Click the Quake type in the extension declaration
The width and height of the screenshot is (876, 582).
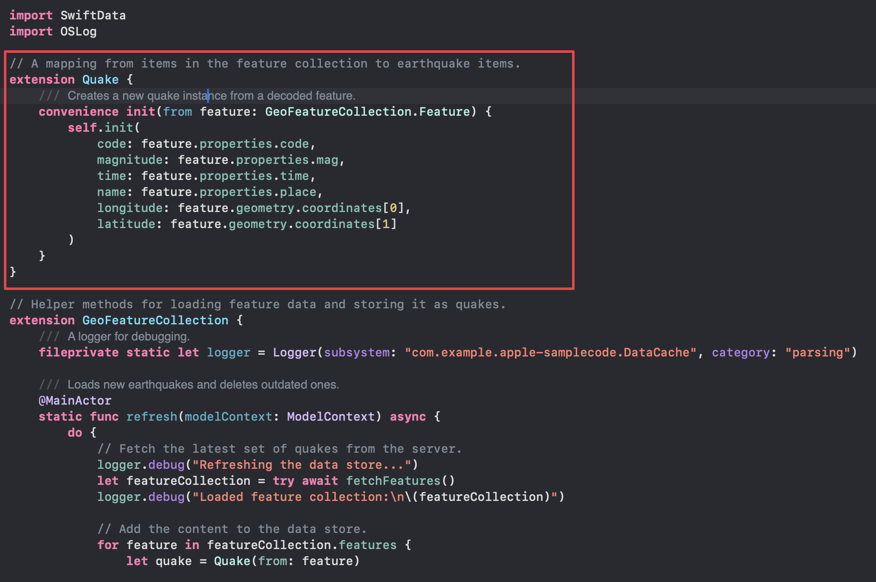click(100, 79)
